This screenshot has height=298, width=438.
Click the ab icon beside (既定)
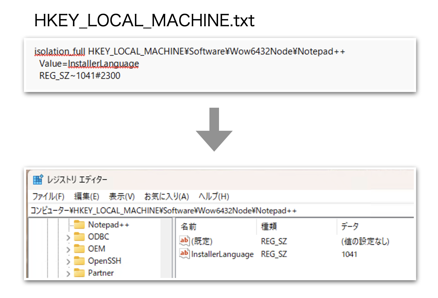tap(185, 241)
